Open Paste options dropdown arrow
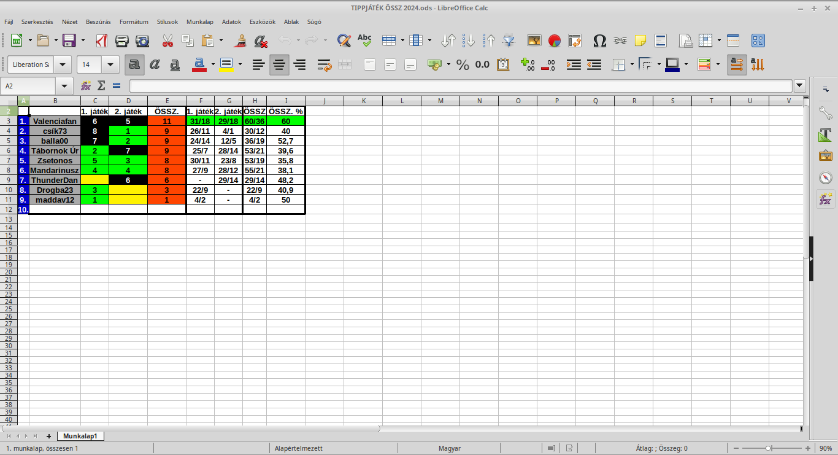838x455 pixels. click(221, 41)
